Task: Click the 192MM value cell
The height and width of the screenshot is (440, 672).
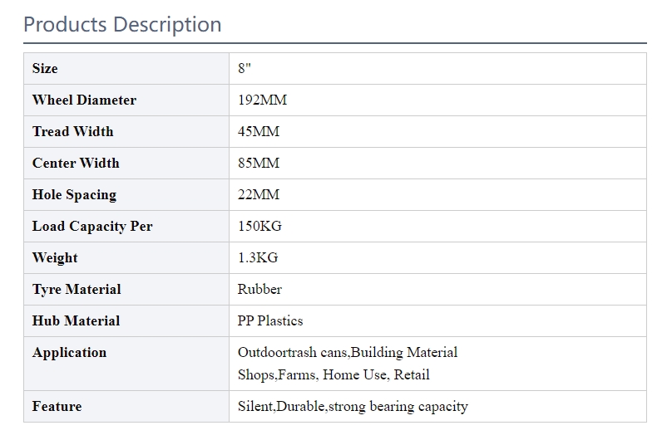Action: [x=437, y=100]
